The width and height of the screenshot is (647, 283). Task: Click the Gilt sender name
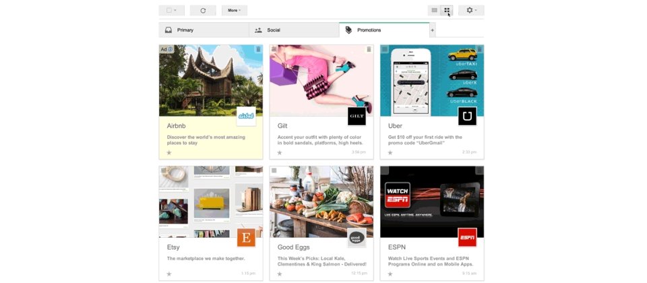tap(282, 126)
